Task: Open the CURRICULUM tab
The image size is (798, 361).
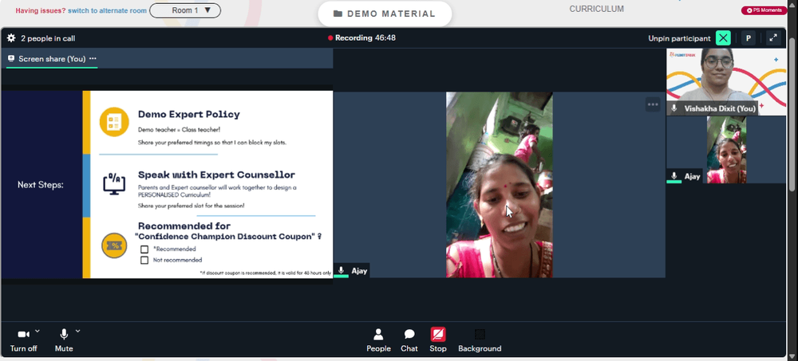Action: coord(596,9)
